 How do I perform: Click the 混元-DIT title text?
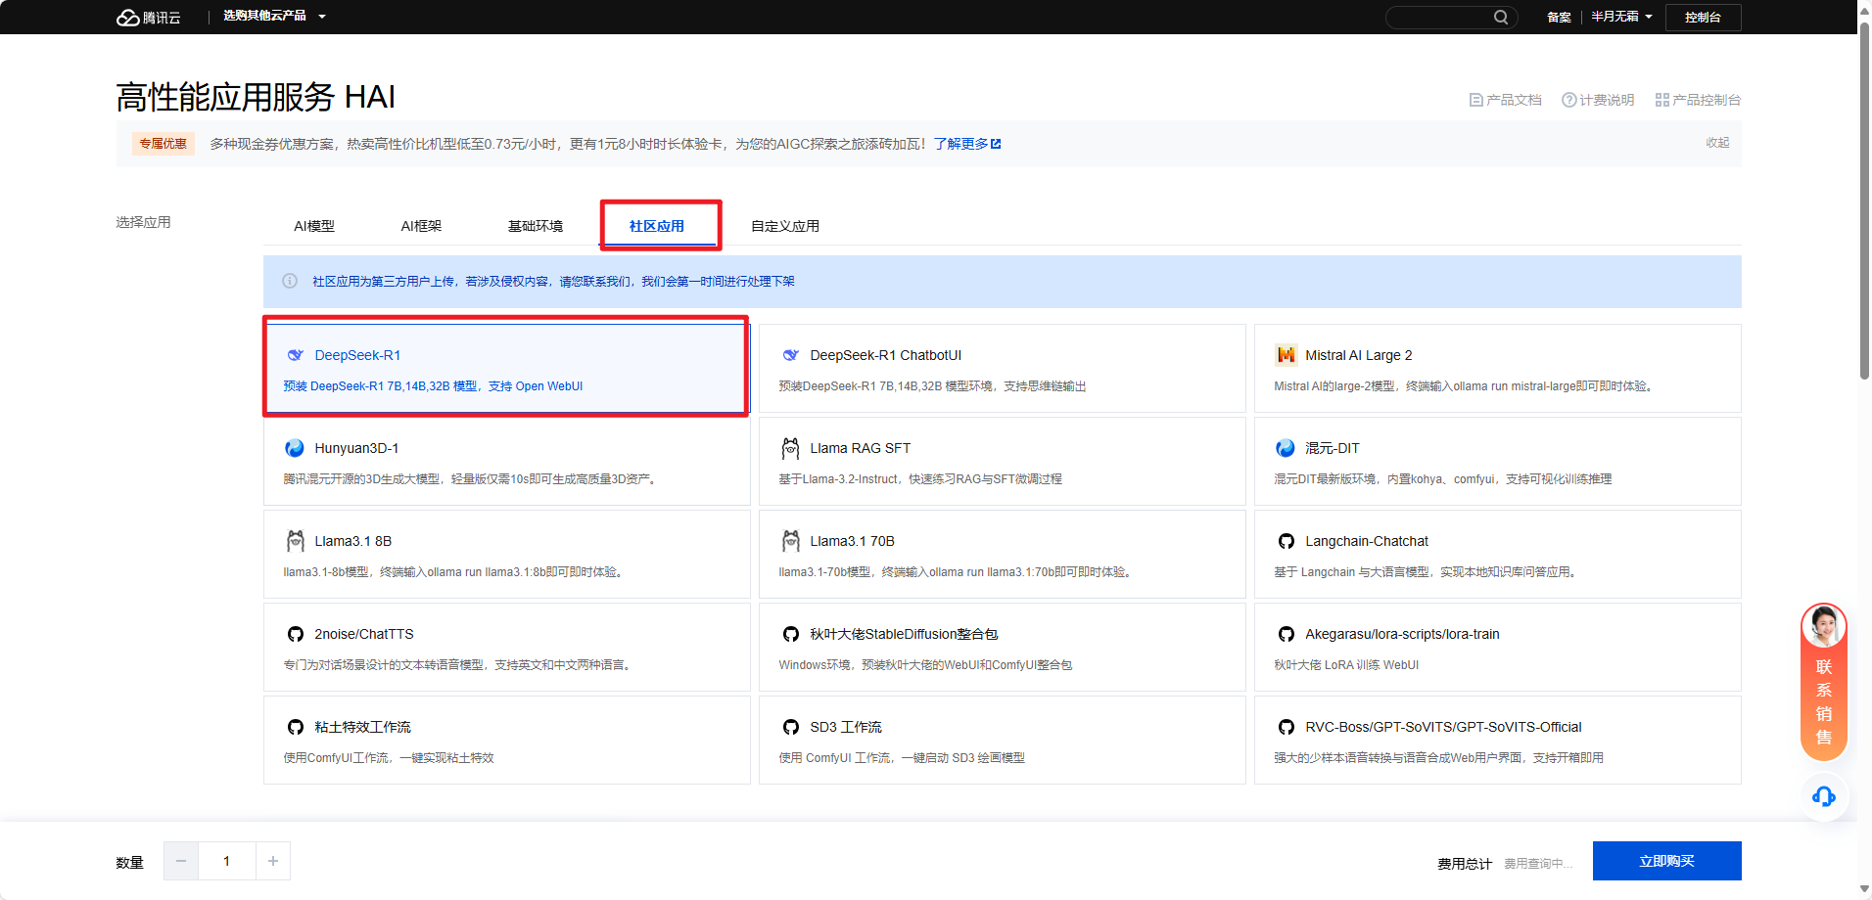[1332, 448]
